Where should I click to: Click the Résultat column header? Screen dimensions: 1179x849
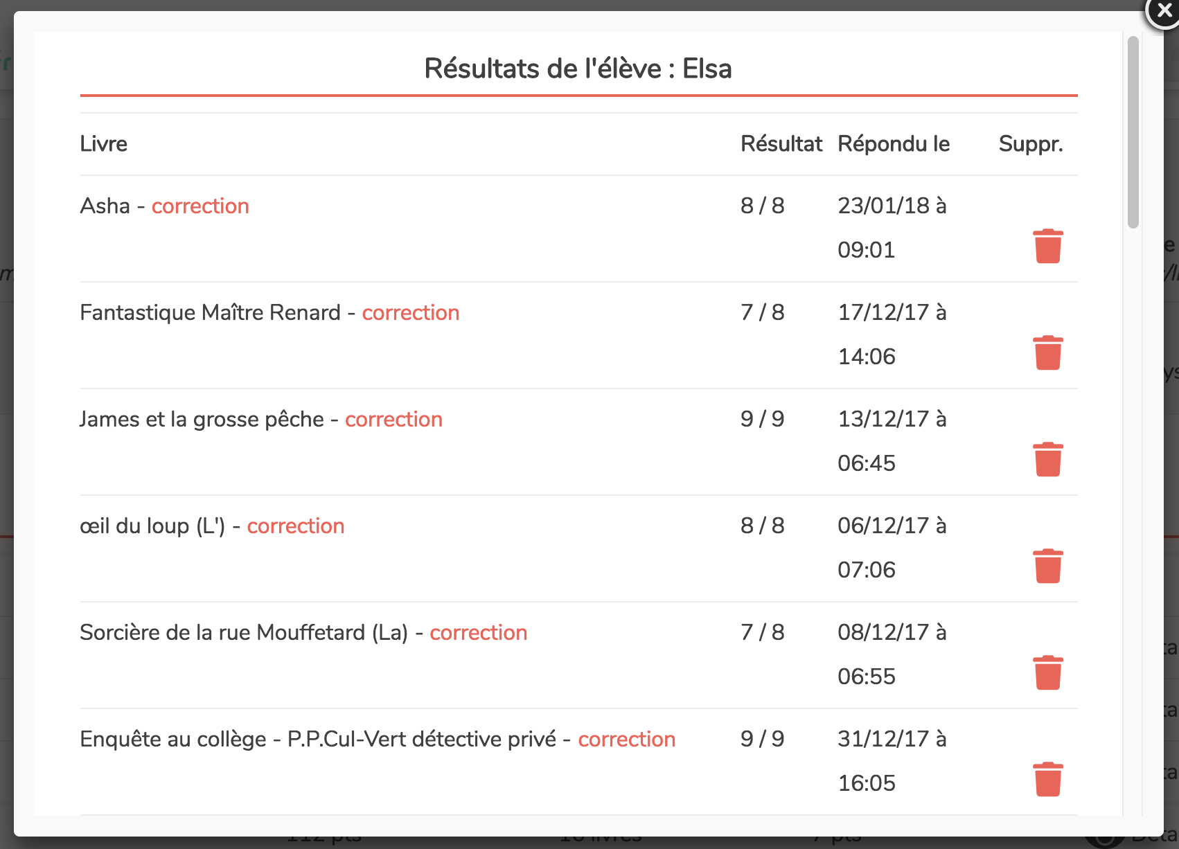coord(781,144)
